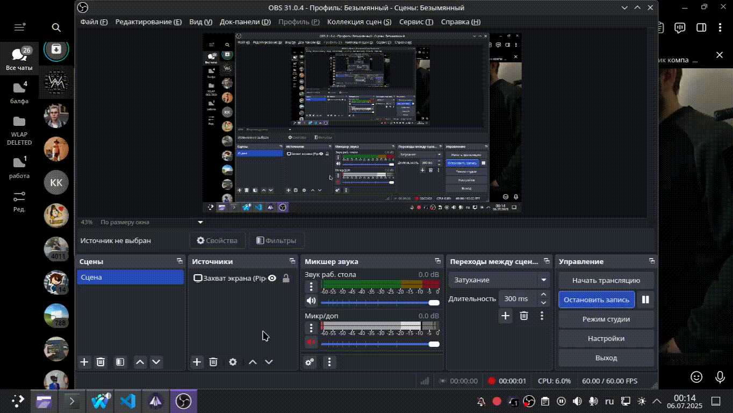Open the Сервис menu
Image resolution: width=733 pixels, height=413 pixels.
(416, 22)
